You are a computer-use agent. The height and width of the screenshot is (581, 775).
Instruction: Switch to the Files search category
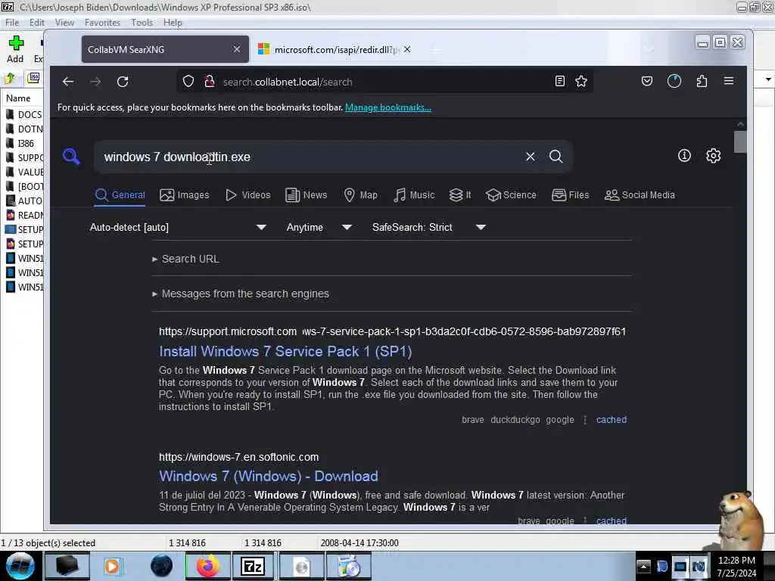[571, 194]
